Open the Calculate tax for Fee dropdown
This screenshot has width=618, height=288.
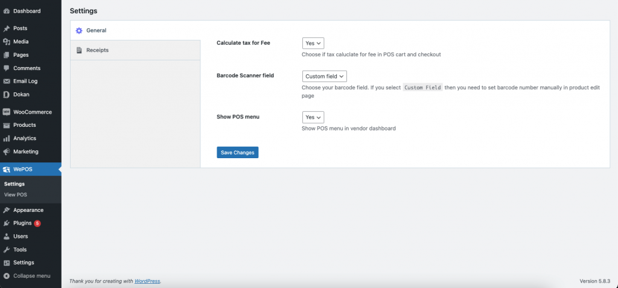(313, 43)
